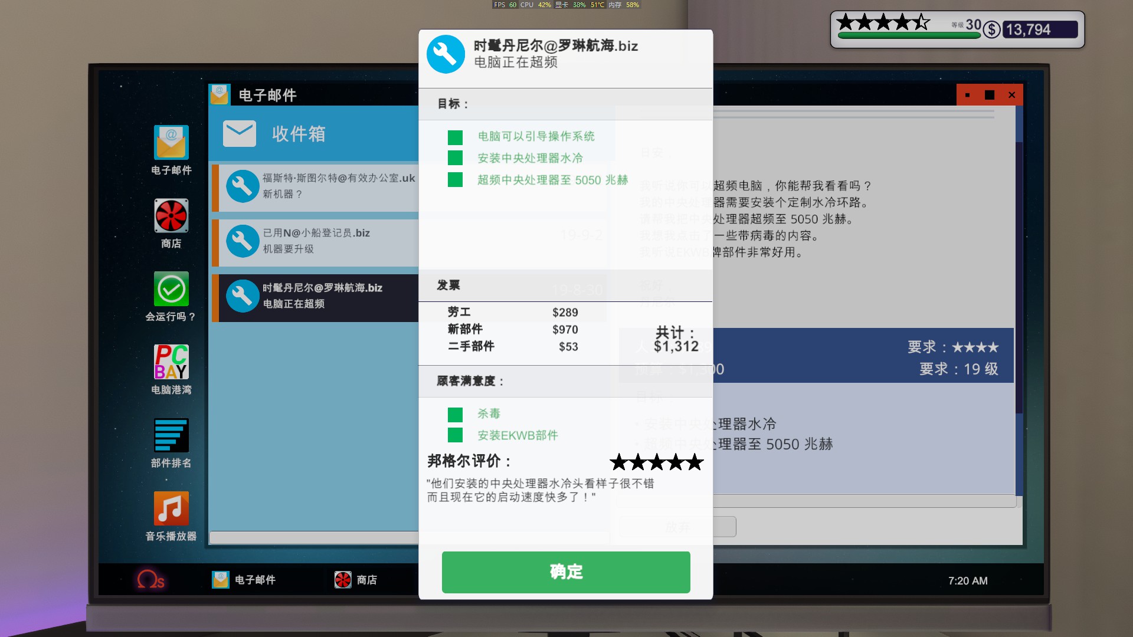Click the green box for 电脑可以引导操作系统
This screenshot has height=637, width=1133.
tap(455, 137)
